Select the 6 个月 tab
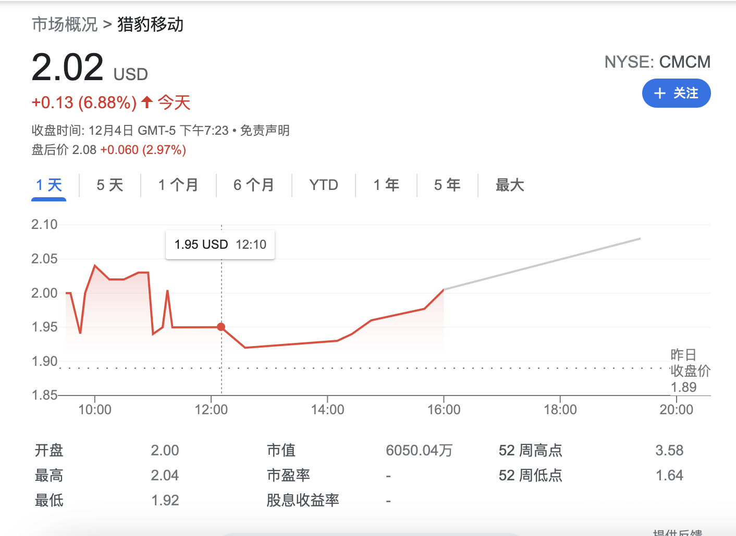 coord(254,185)
